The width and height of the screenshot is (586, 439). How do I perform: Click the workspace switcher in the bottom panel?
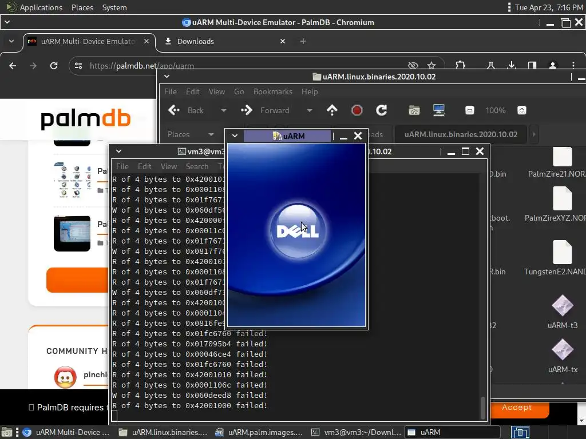tap(520, 432)
